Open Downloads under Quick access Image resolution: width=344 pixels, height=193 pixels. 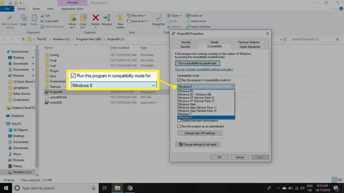[x=21, y=64]
